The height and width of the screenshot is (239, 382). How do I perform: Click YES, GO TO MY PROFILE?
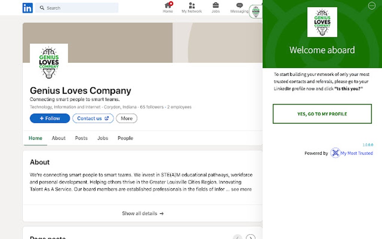322,114
